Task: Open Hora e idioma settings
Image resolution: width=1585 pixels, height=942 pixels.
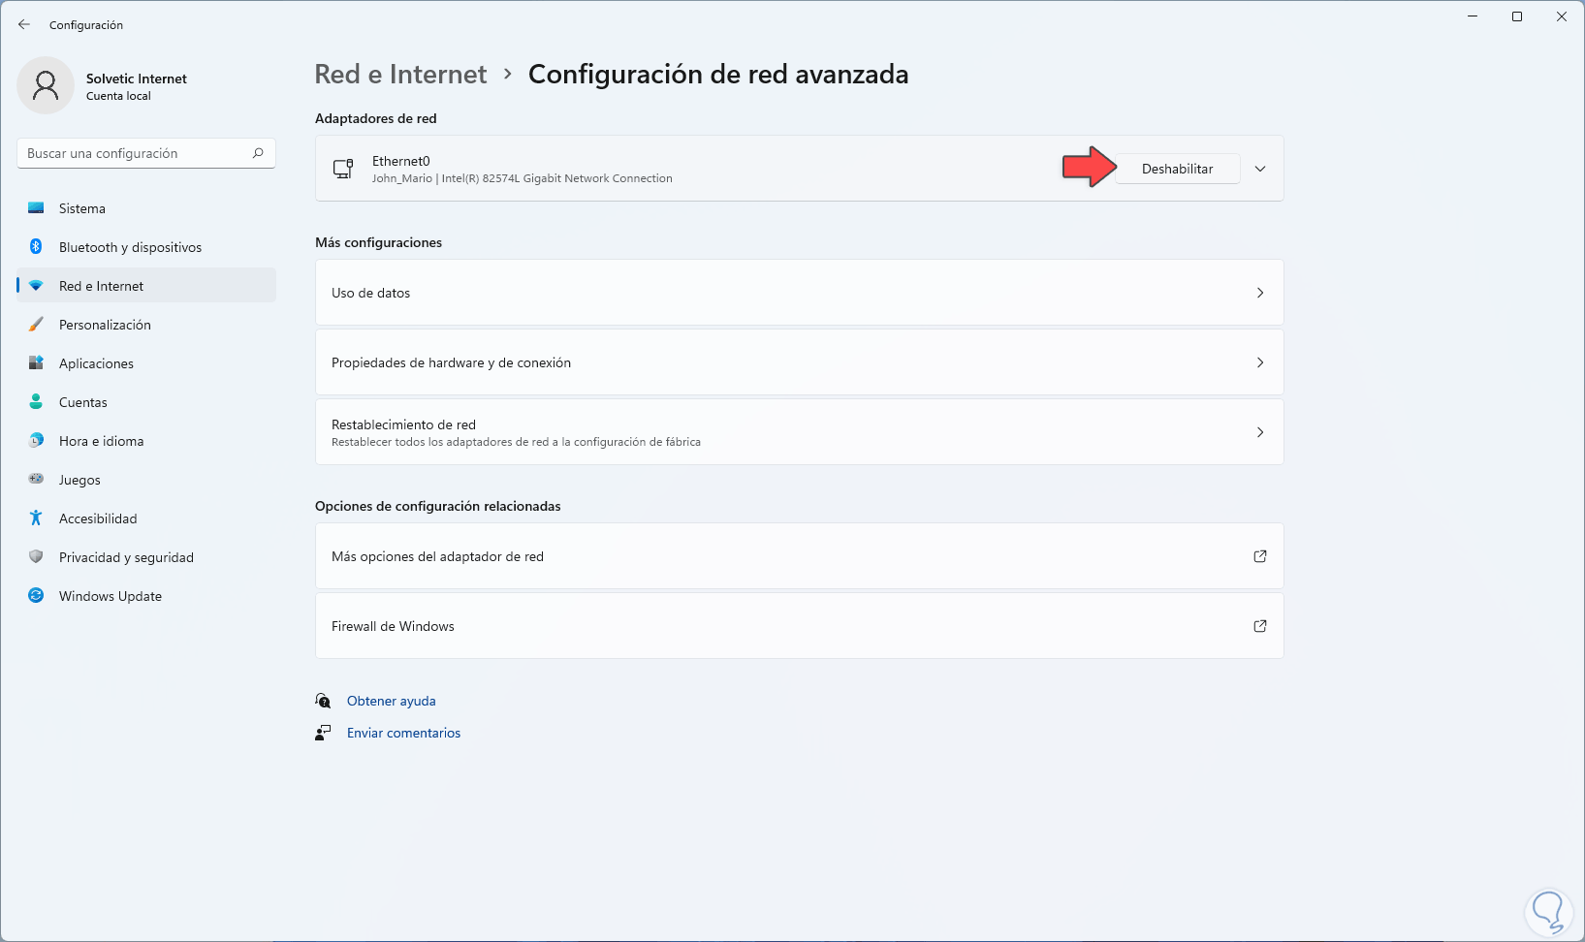Action: point(101,441)
